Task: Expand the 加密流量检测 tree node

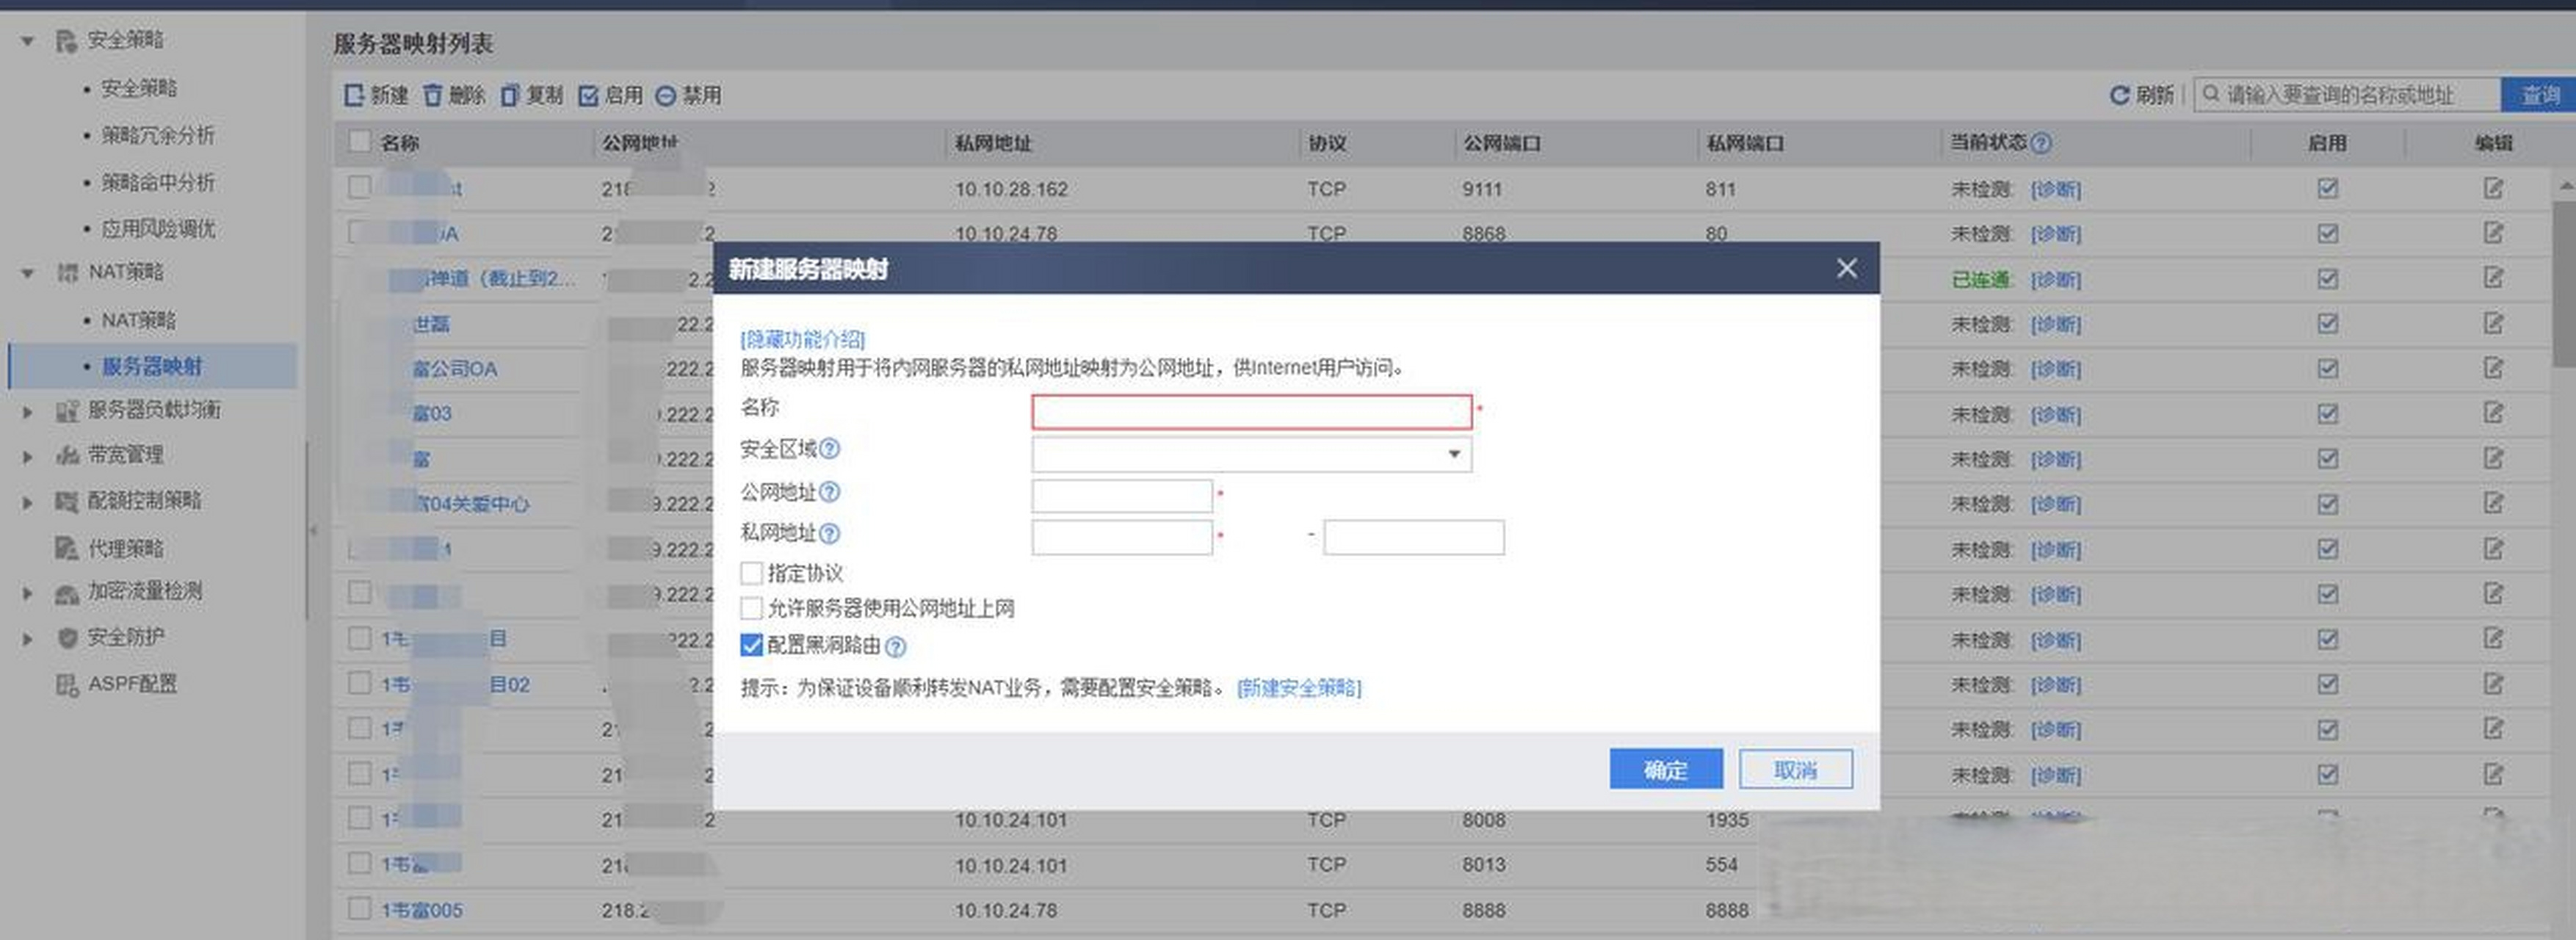Action: (28, 593)
